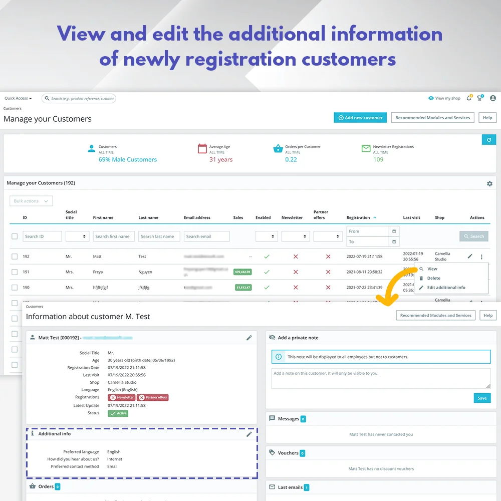Click the Add new customer button

360,117
